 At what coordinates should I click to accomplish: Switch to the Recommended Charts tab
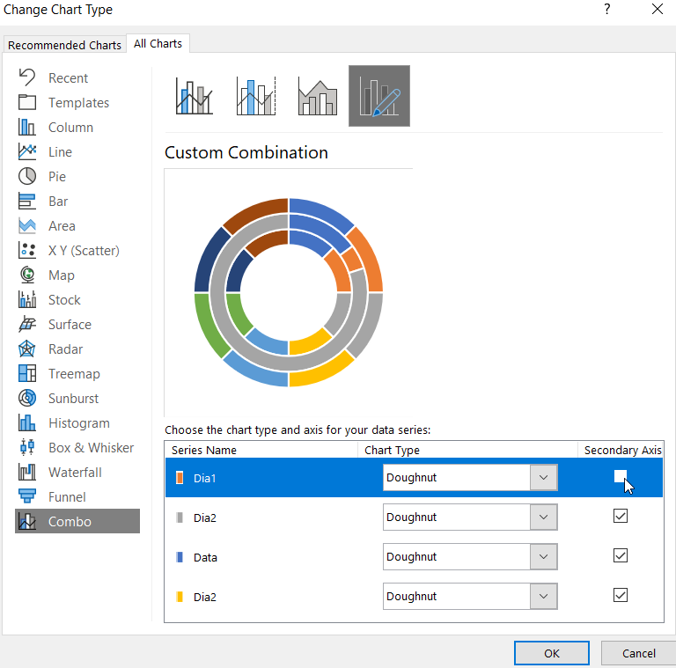tap(64, 45)
